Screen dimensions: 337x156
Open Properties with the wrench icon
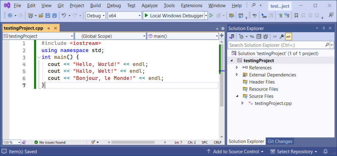tap(282, 36)
